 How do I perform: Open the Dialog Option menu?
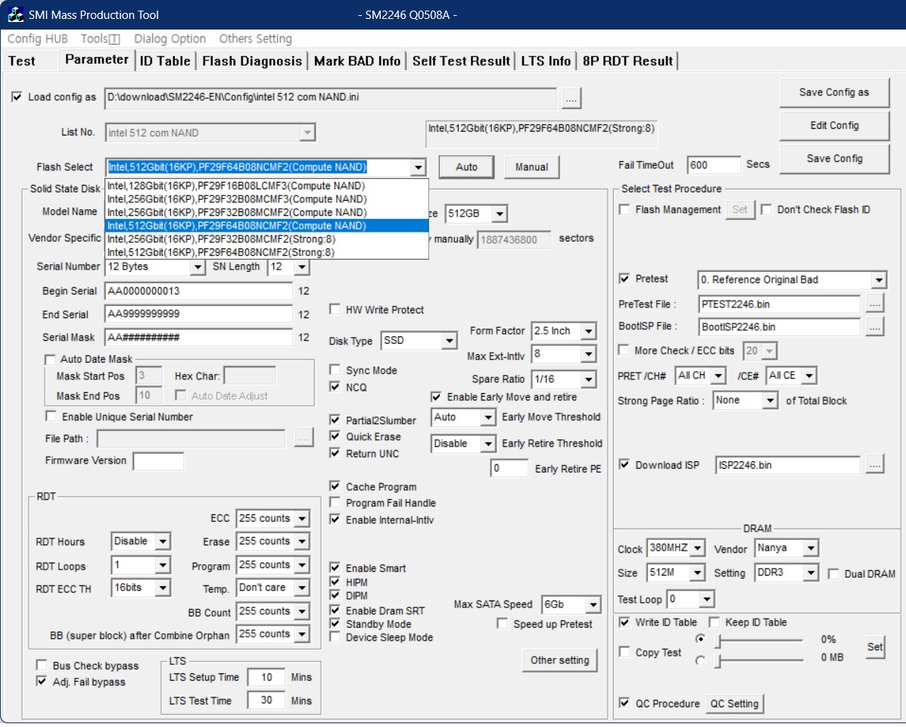[170, 39]
